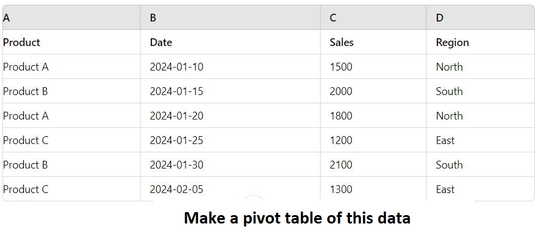Click Product B in the 2024-01-30 row

(x=25, y=165)
